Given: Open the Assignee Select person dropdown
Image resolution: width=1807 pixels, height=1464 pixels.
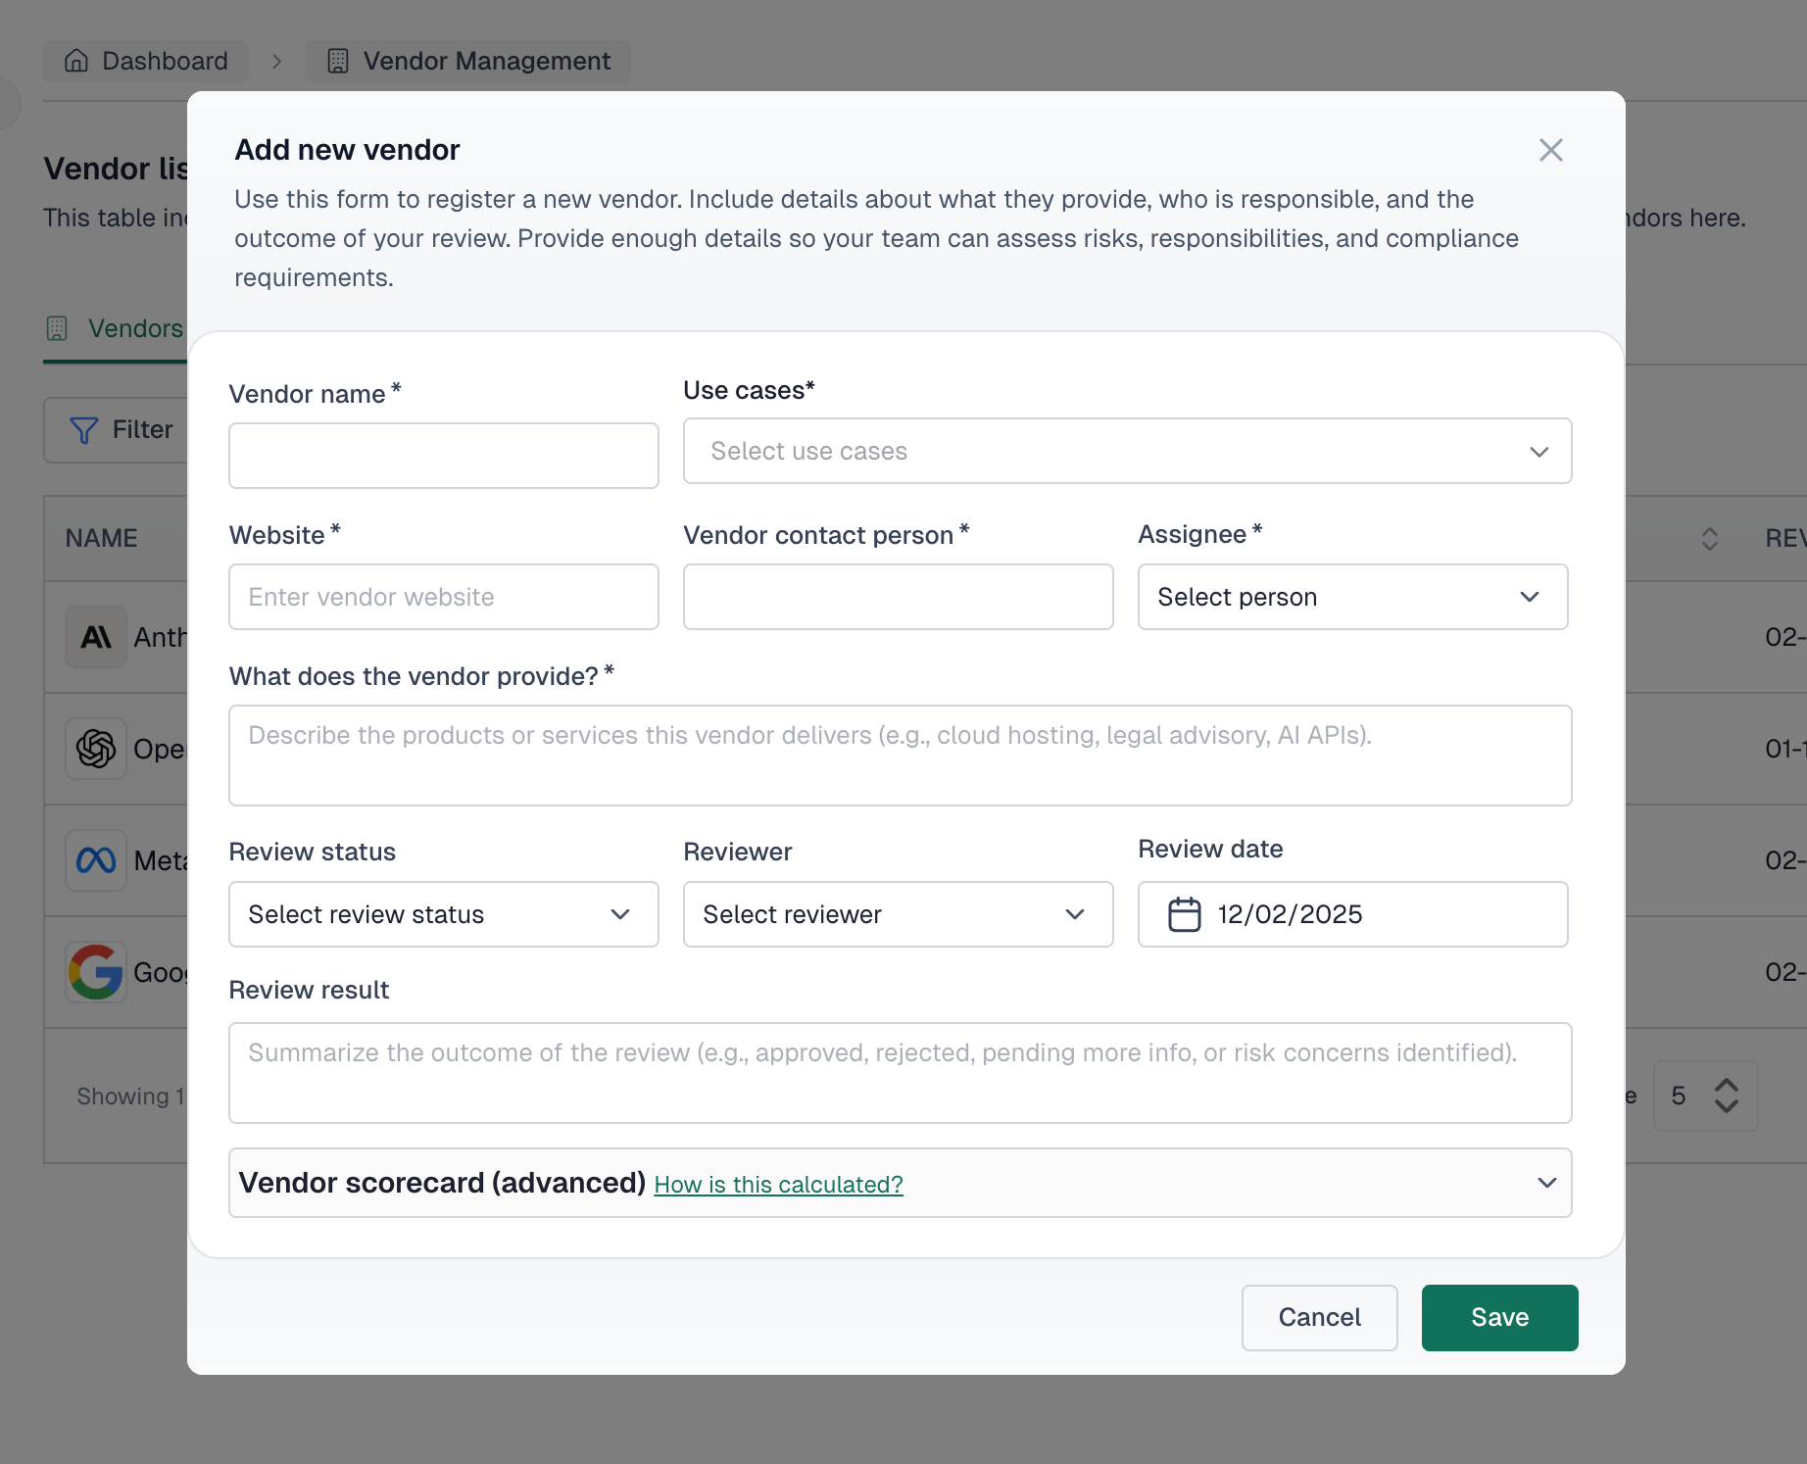Looking at the screenshot, I should tap(1352, 597).
